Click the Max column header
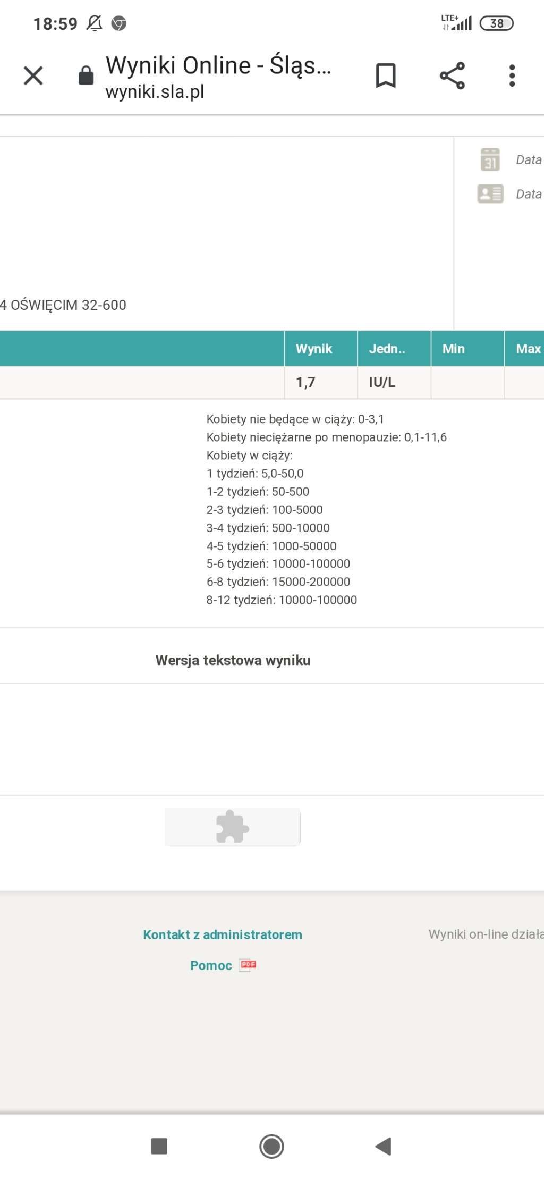This screenshot has width=544, height=1179. click(x=527, y=349)
